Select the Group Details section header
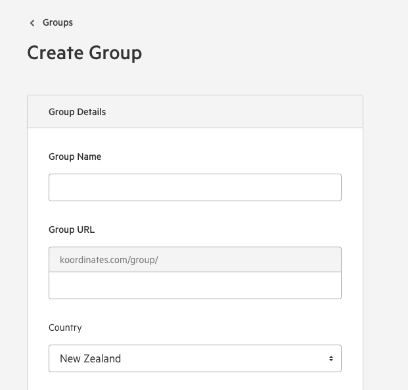 tap(195, 112)
